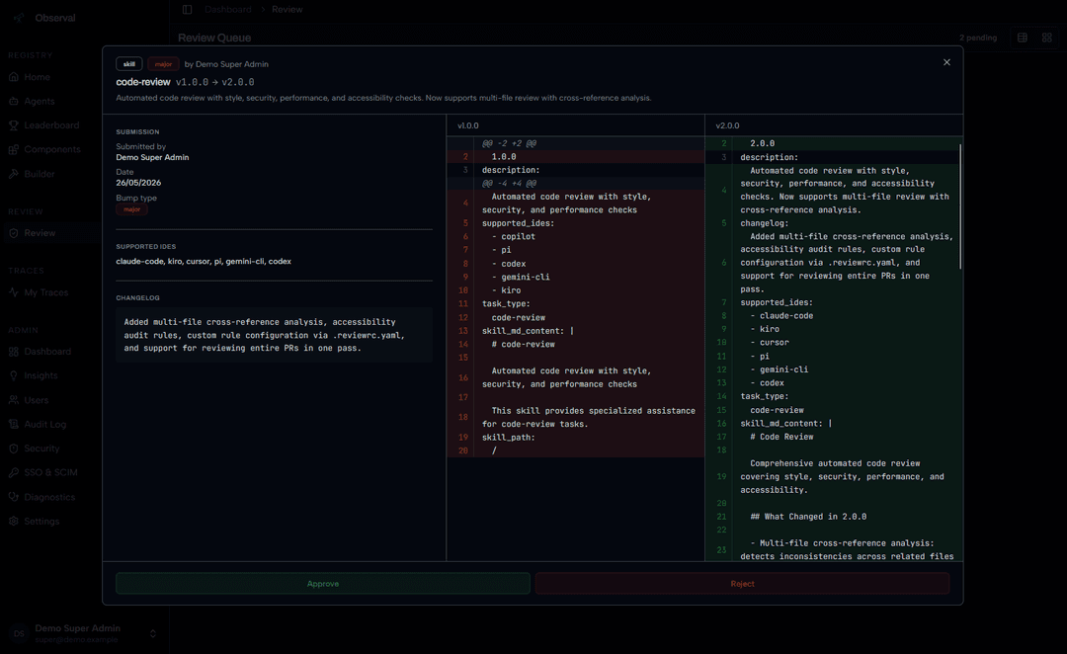1067x654 pixels.
Task: Click the Security shield icon
Action: [14, 449]
